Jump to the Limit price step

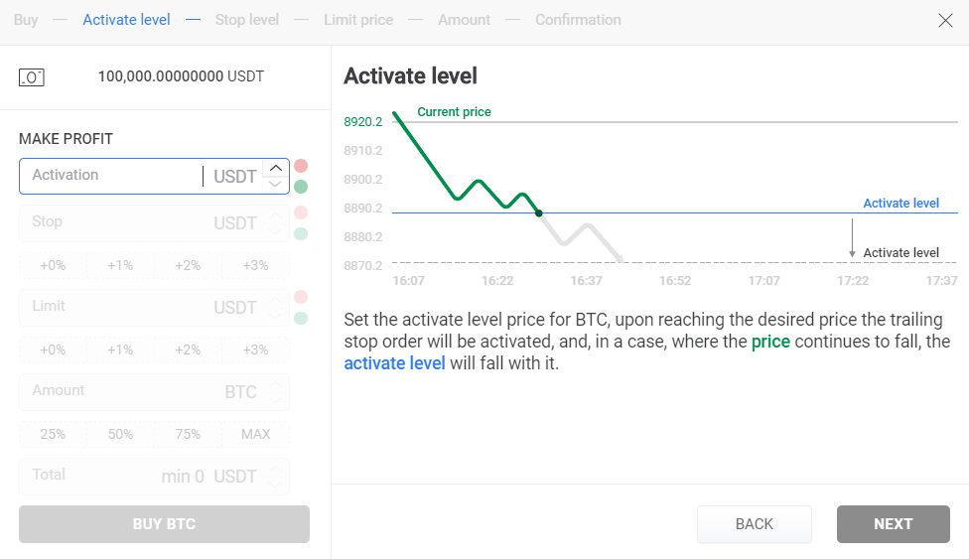click(x=358, y=20)
